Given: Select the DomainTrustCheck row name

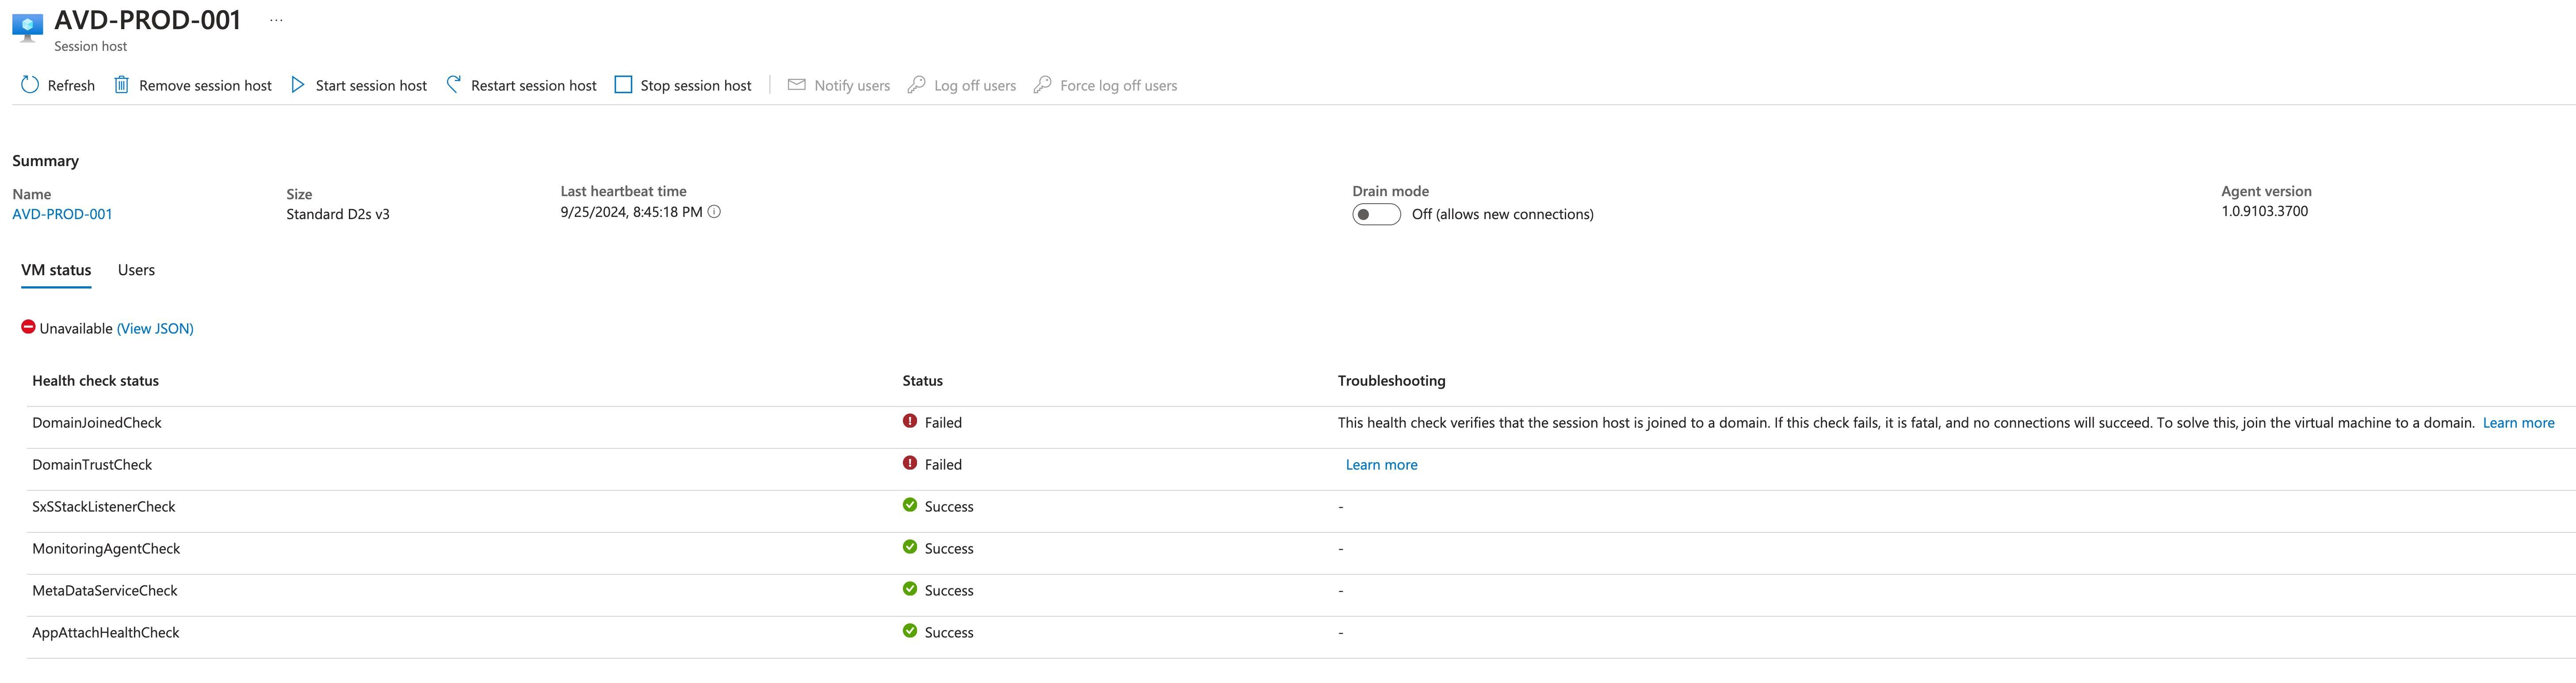Looking at the screenshot, I should (x=92, y=464).
